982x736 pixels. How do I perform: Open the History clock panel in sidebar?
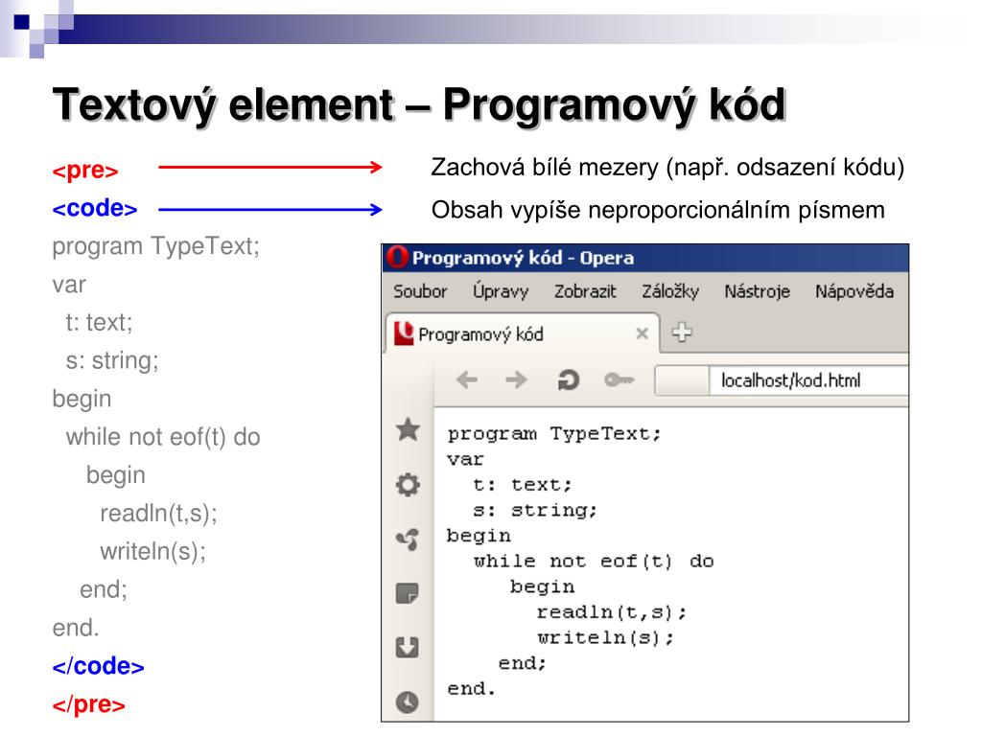click(408, 702)
